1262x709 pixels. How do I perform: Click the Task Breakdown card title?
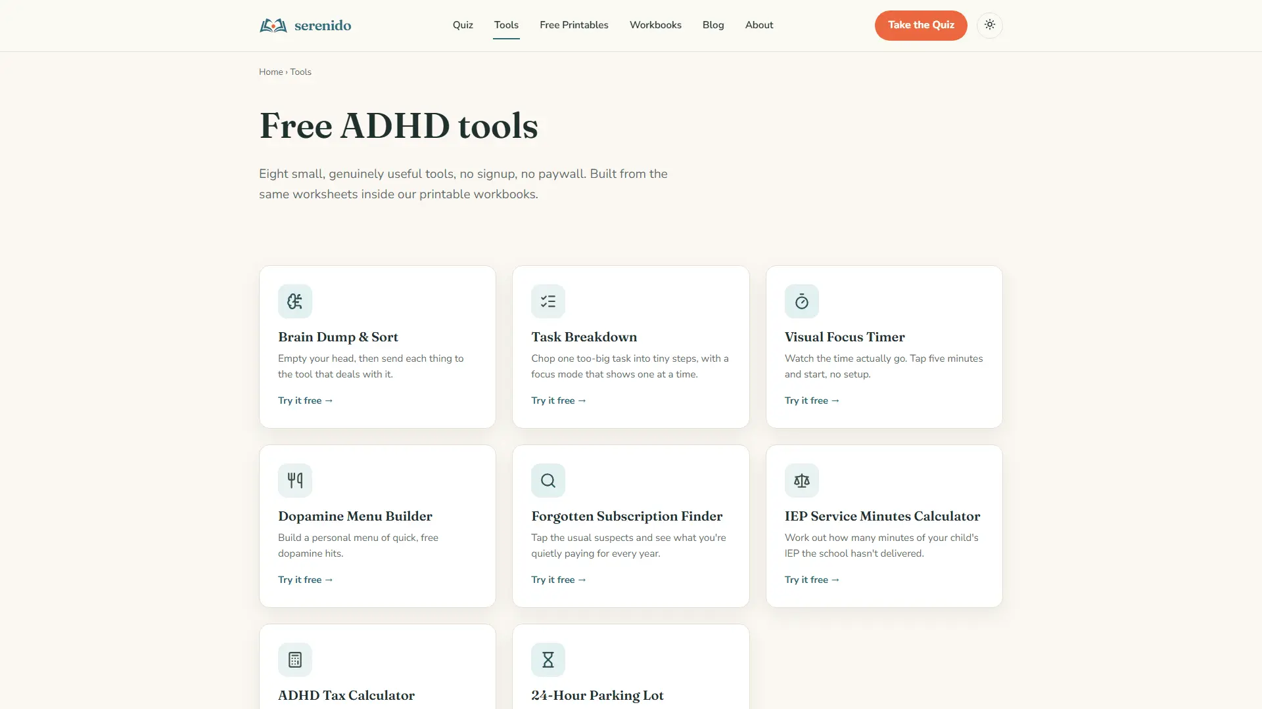pyautogui.click(x=584, y=337)
